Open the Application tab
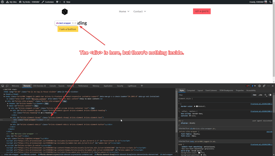Image resolution: width=275 pixels, height=156 pixels. coord(108,86)
